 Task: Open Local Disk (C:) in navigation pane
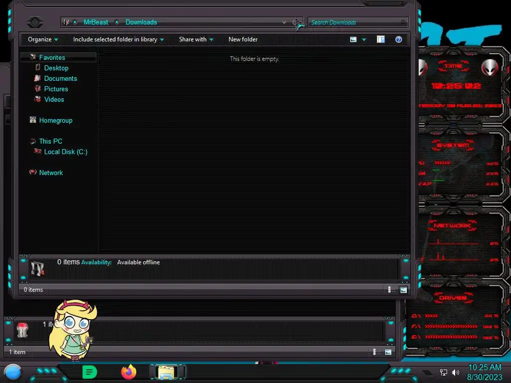[66, 152]
